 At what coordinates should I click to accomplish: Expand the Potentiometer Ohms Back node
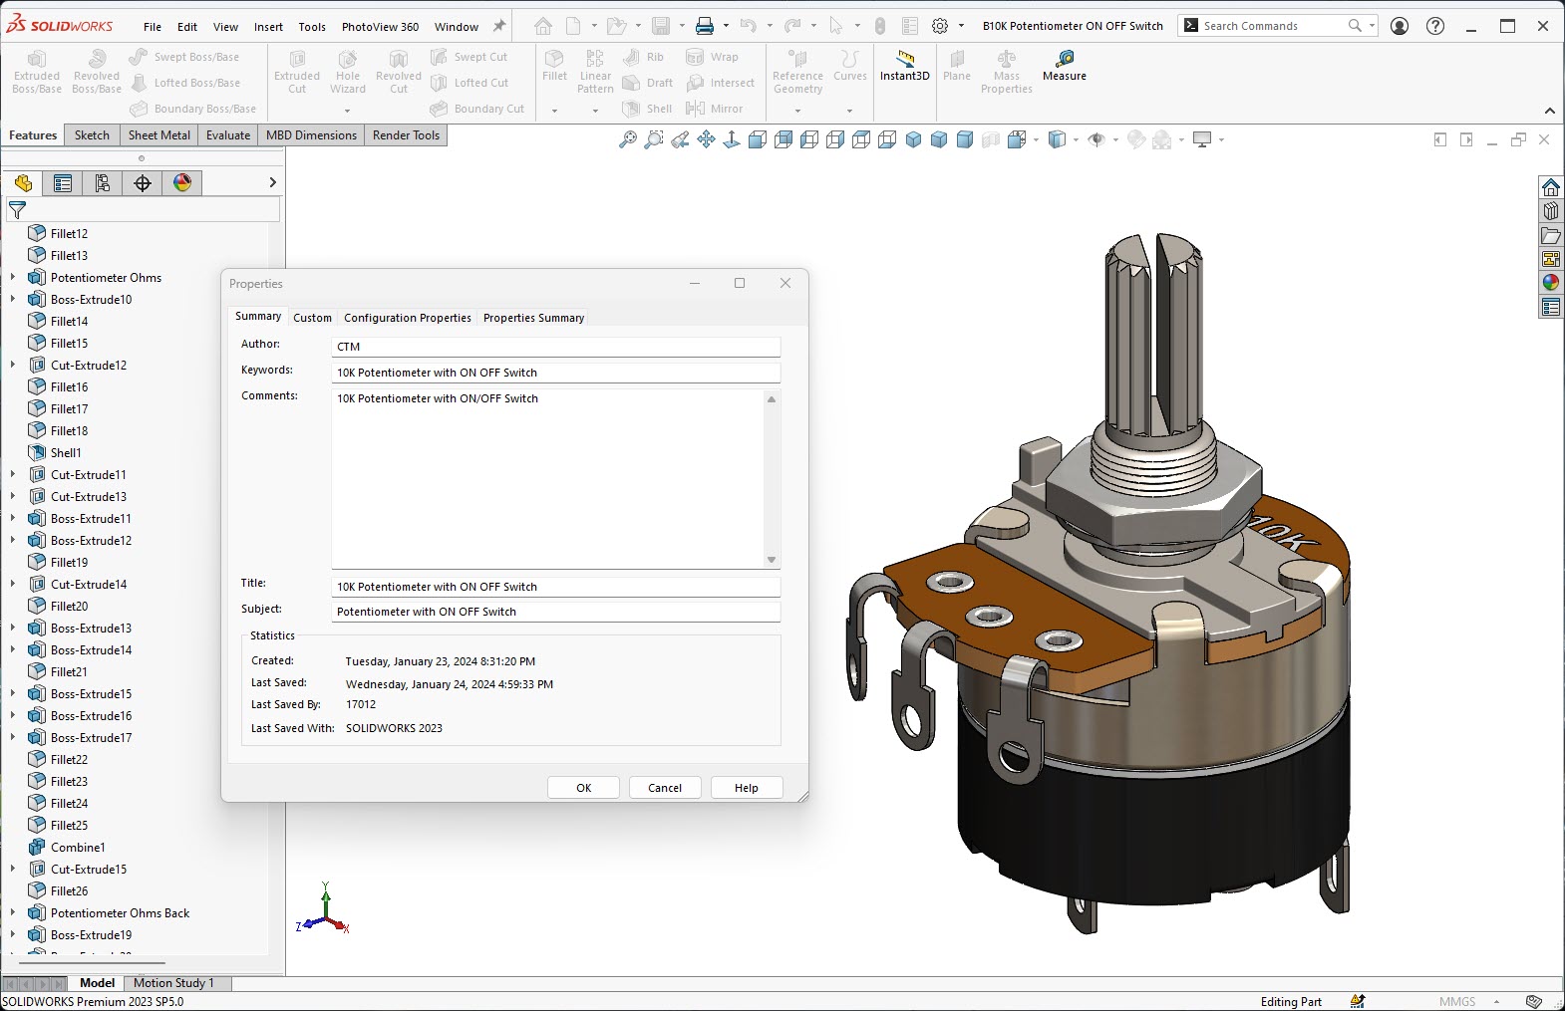[13, 912]
